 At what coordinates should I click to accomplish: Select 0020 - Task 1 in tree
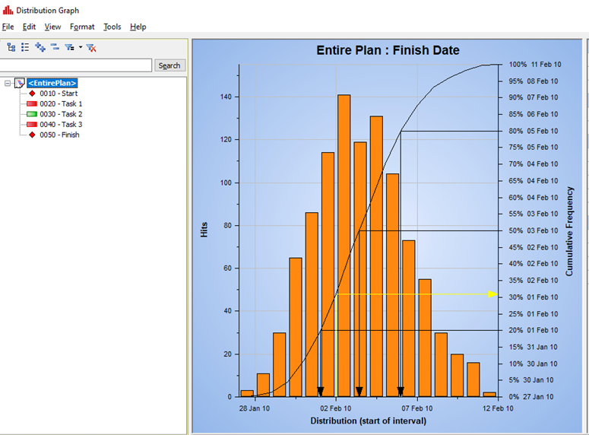click(61, 103)
